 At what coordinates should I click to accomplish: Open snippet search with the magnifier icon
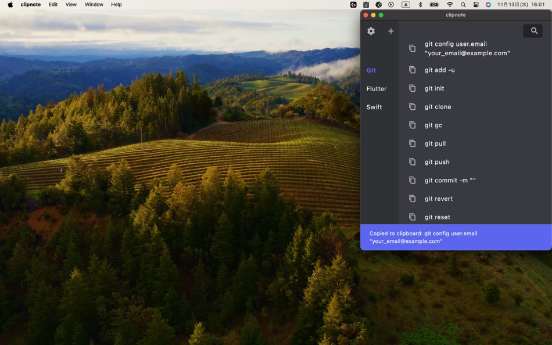tap(533, 31)
